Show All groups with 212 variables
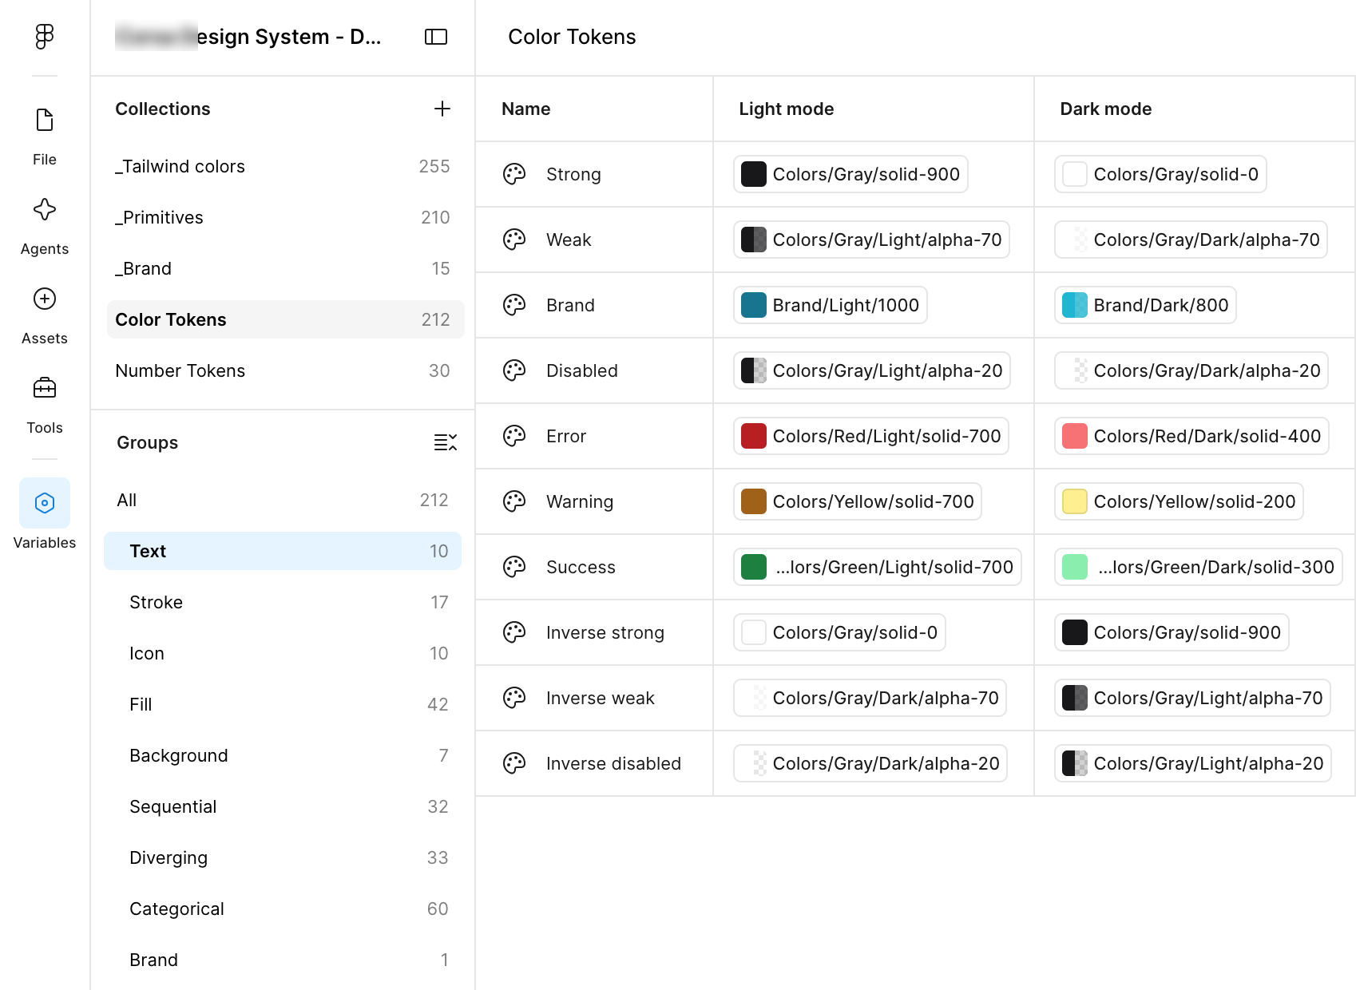This screenshot has width=1356, height=990. pyautogui.click(x=283, y=500)
